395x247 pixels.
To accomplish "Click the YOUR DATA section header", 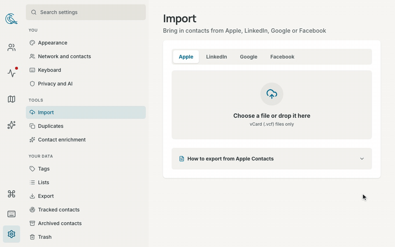I will pyautogui.click(x=41, y=156).
